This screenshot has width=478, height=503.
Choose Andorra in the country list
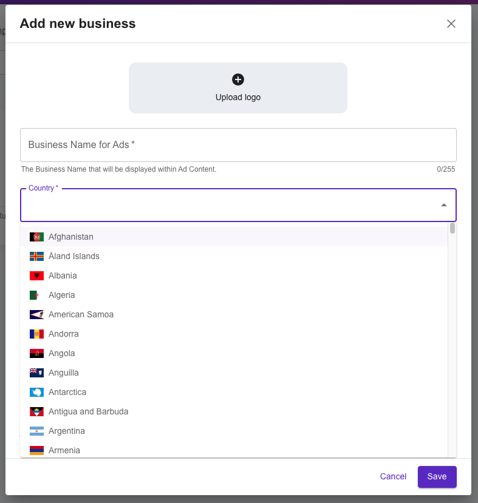234,334
